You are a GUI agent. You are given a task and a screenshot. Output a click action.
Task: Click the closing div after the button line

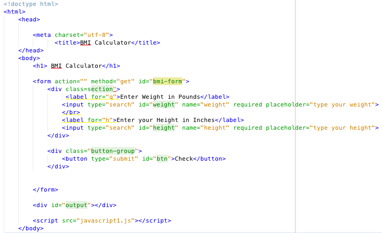[x=58, y=167]
